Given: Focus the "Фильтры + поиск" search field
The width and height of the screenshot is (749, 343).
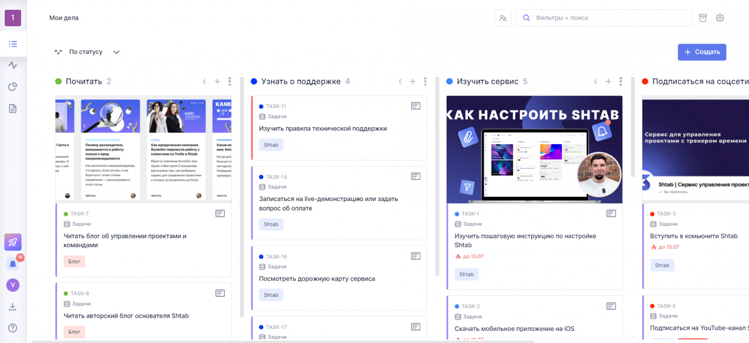Looking at the screenshot, I should 604,18.
